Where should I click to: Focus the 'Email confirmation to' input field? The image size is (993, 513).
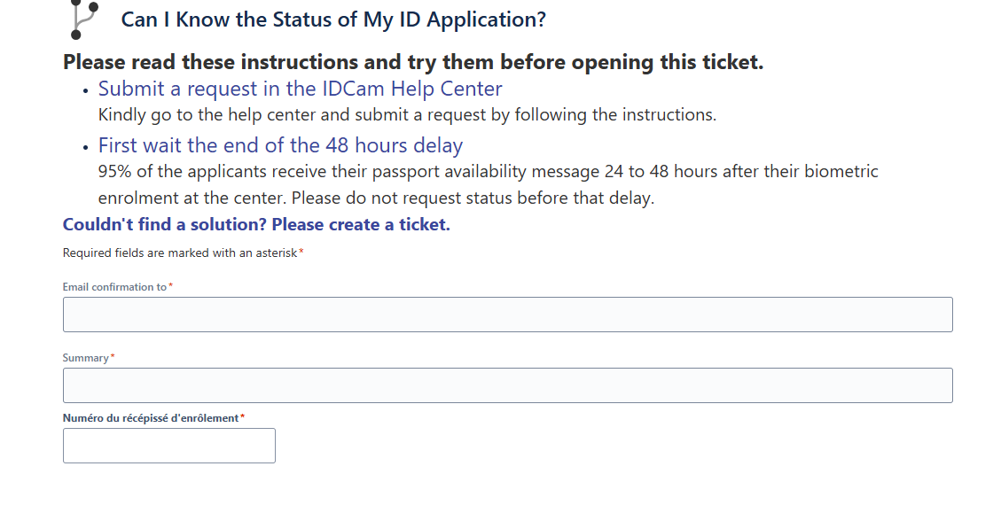tap(507, 315)
